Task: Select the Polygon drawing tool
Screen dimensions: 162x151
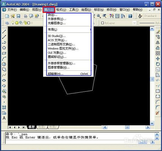Action: coord(4,48)
